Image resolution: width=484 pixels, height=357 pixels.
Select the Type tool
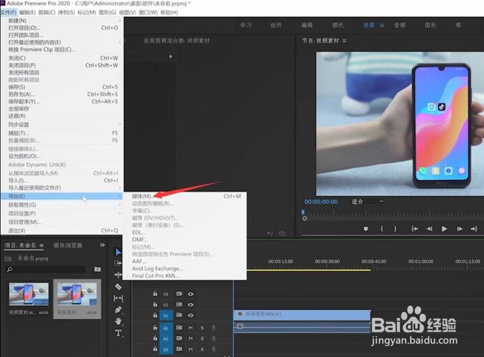click(118, 333)
